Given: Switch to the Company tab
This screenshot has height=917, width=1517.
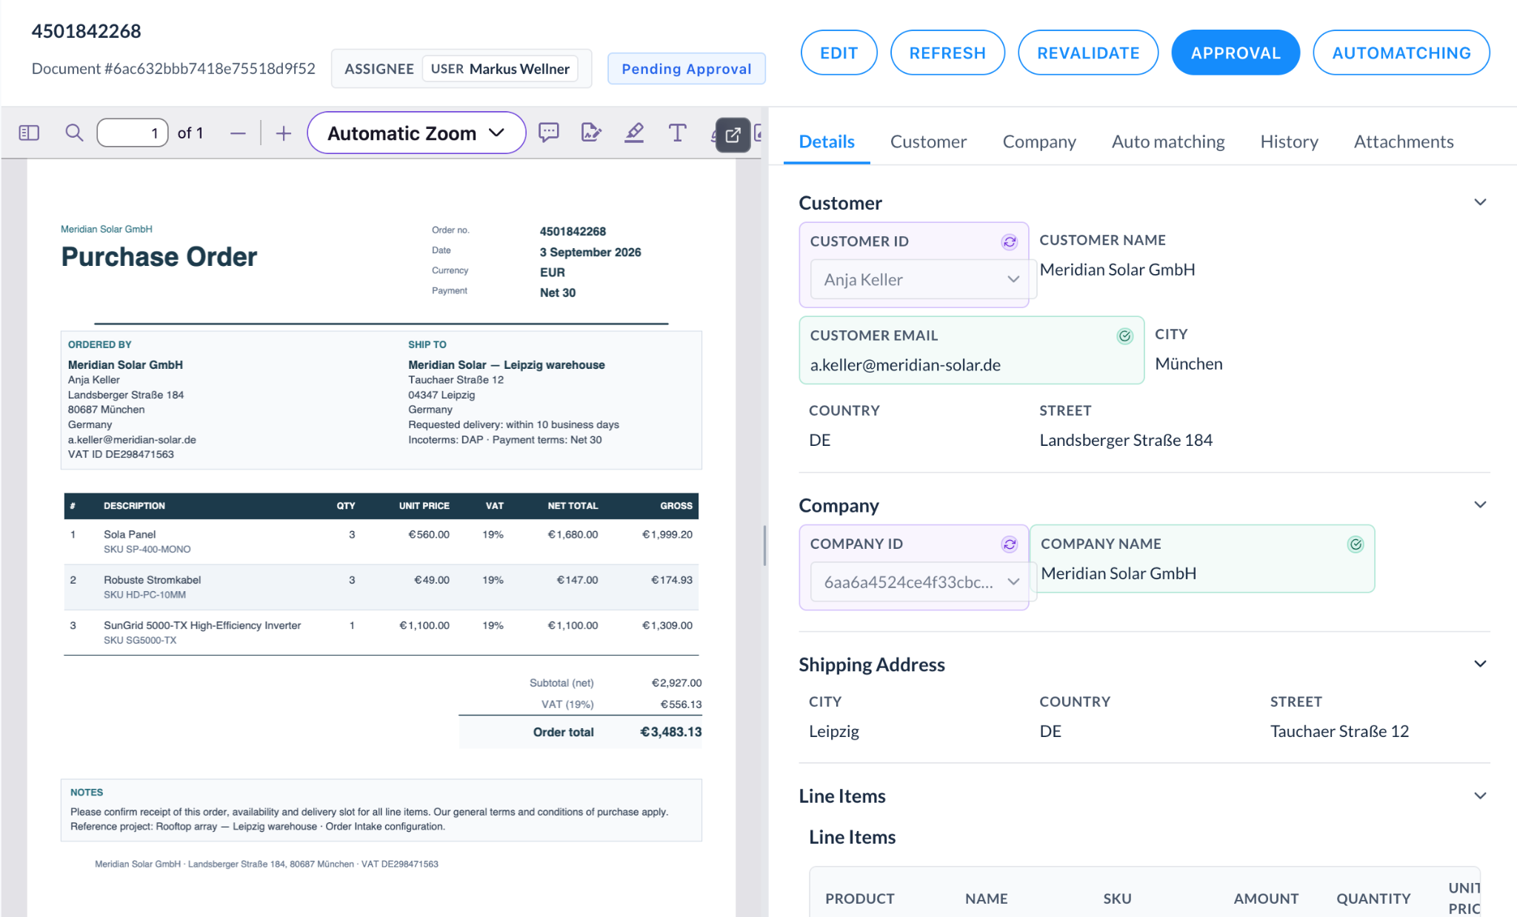Looking at the screenshot, I should pos(1039,141).
